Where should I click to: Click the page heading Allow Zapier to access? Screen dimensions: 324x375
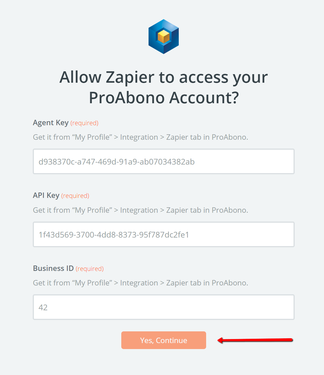[164, 77]
